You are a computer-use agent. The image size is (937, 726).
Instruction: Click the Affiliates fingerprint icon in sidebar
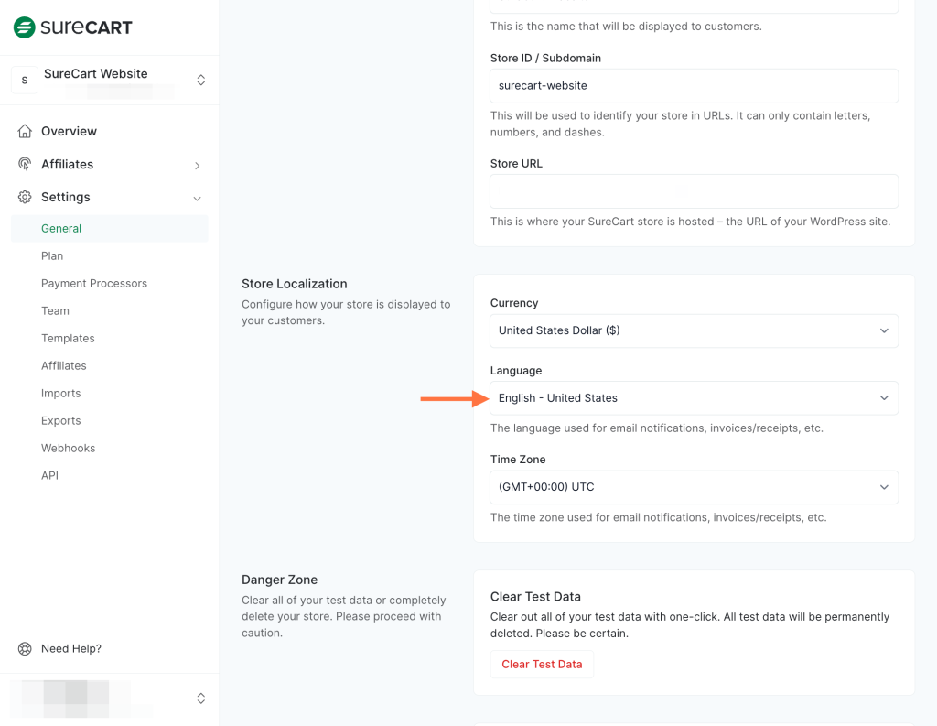pyautogui.click(x=25, y=164)
